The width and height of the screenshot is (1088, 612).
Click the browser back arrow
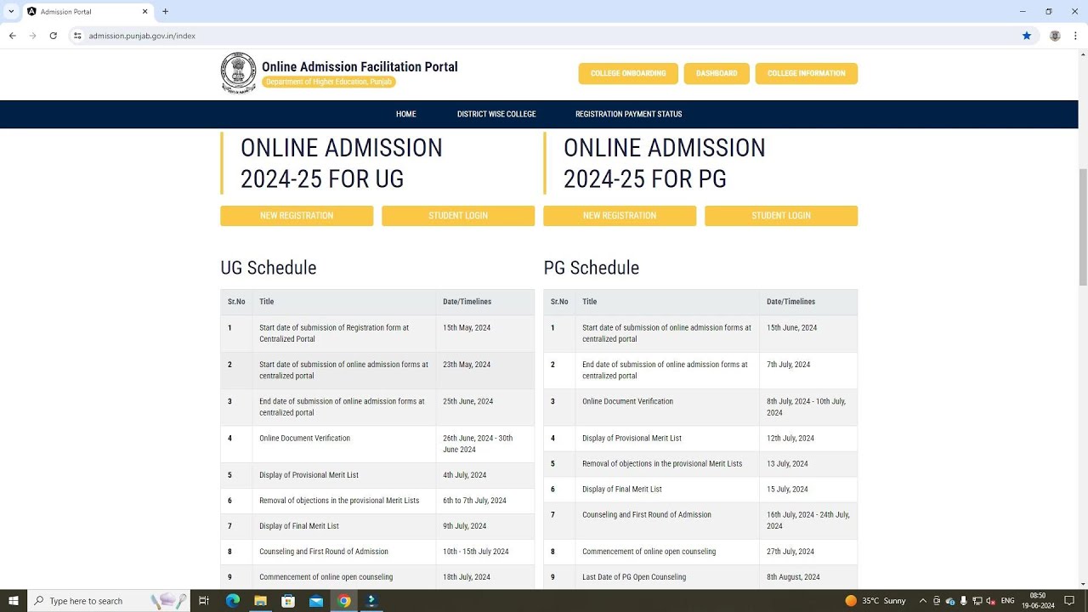pos(13,36)
